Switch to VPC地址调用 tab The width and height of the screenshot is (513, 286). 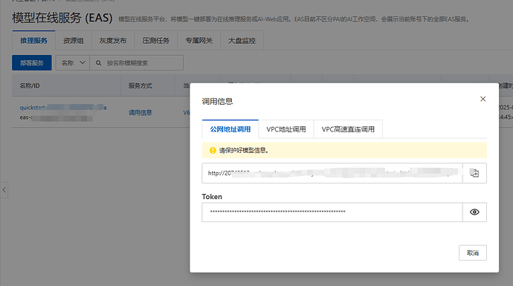pos(286,129)
